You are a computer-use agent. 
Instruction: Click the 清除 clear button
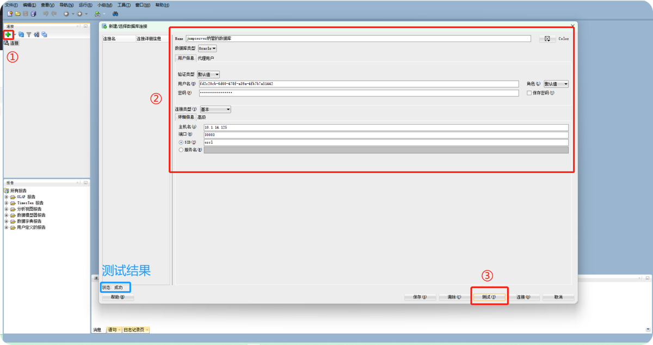[454, 297]
